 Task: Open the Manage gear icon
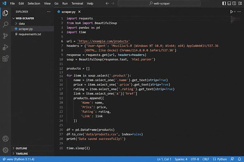[5, 150]
